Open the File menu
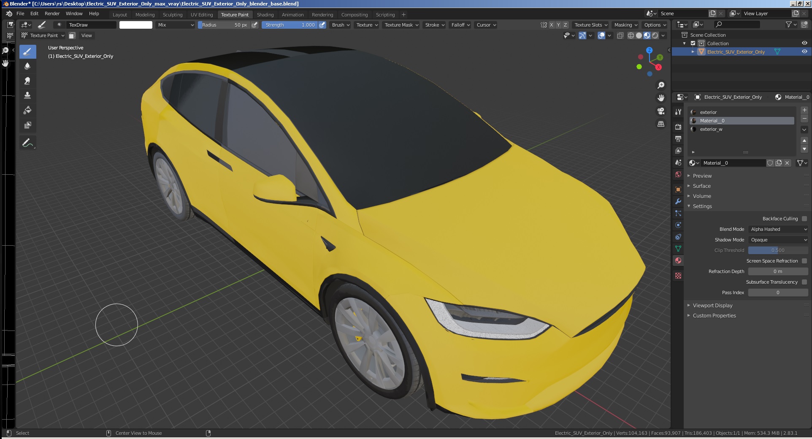 pos(20,14)
